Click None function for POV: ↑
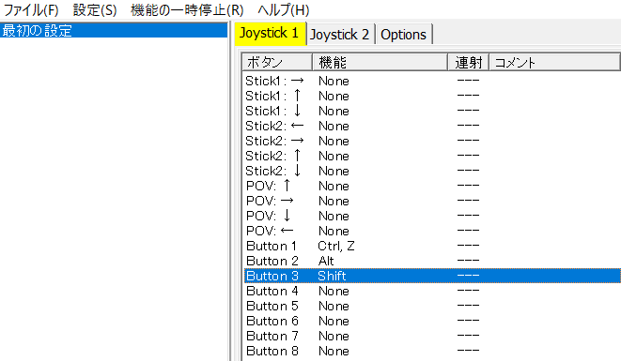The width and height of the screenshot is (621, 361). [334, 186]
